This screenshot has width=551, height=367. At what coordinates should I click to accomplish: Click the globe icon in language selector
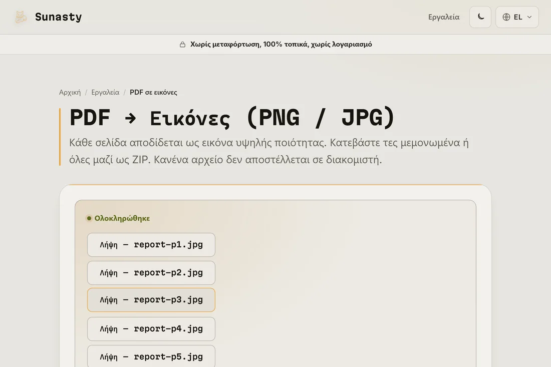point(506,17)
